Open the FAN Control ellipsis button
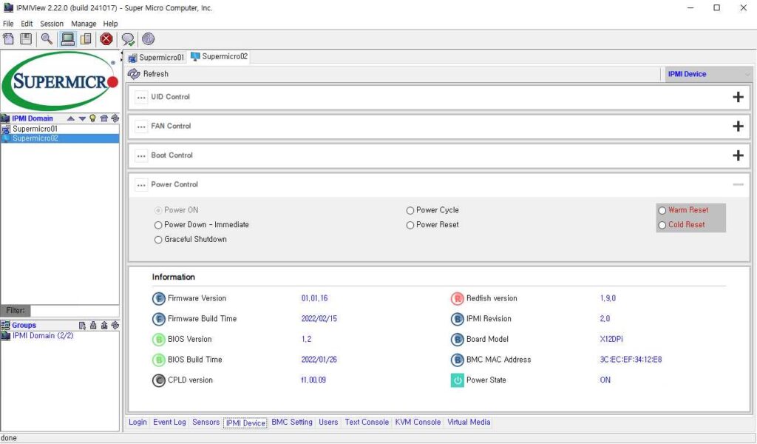The image size is (757, 444). coord(141,127)
